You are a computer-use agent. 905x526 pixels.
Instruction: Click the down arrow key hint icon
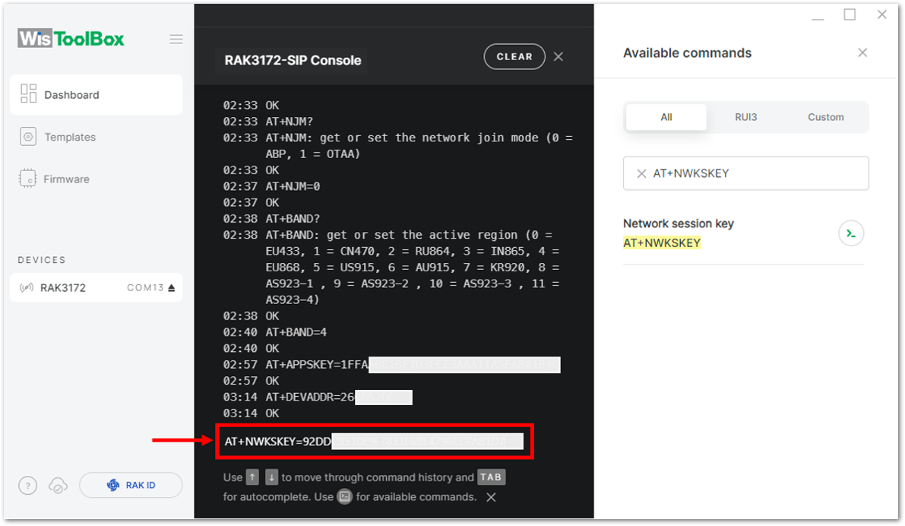pos(271,477)
